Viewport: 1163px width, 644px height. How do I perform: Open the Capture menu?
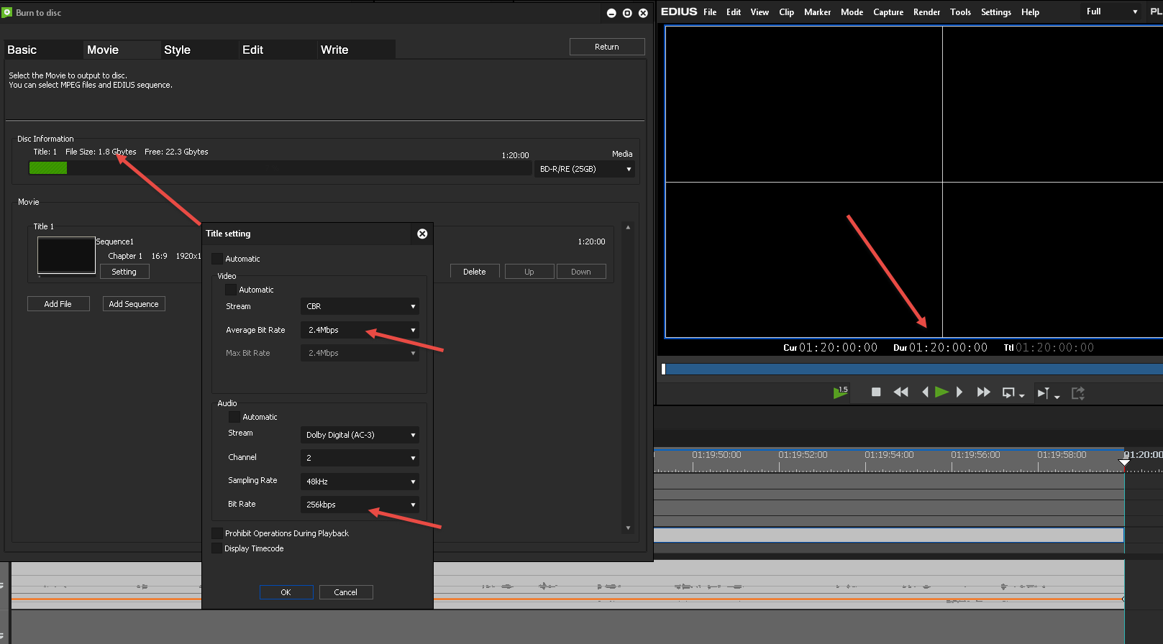(x=888, y=12)
